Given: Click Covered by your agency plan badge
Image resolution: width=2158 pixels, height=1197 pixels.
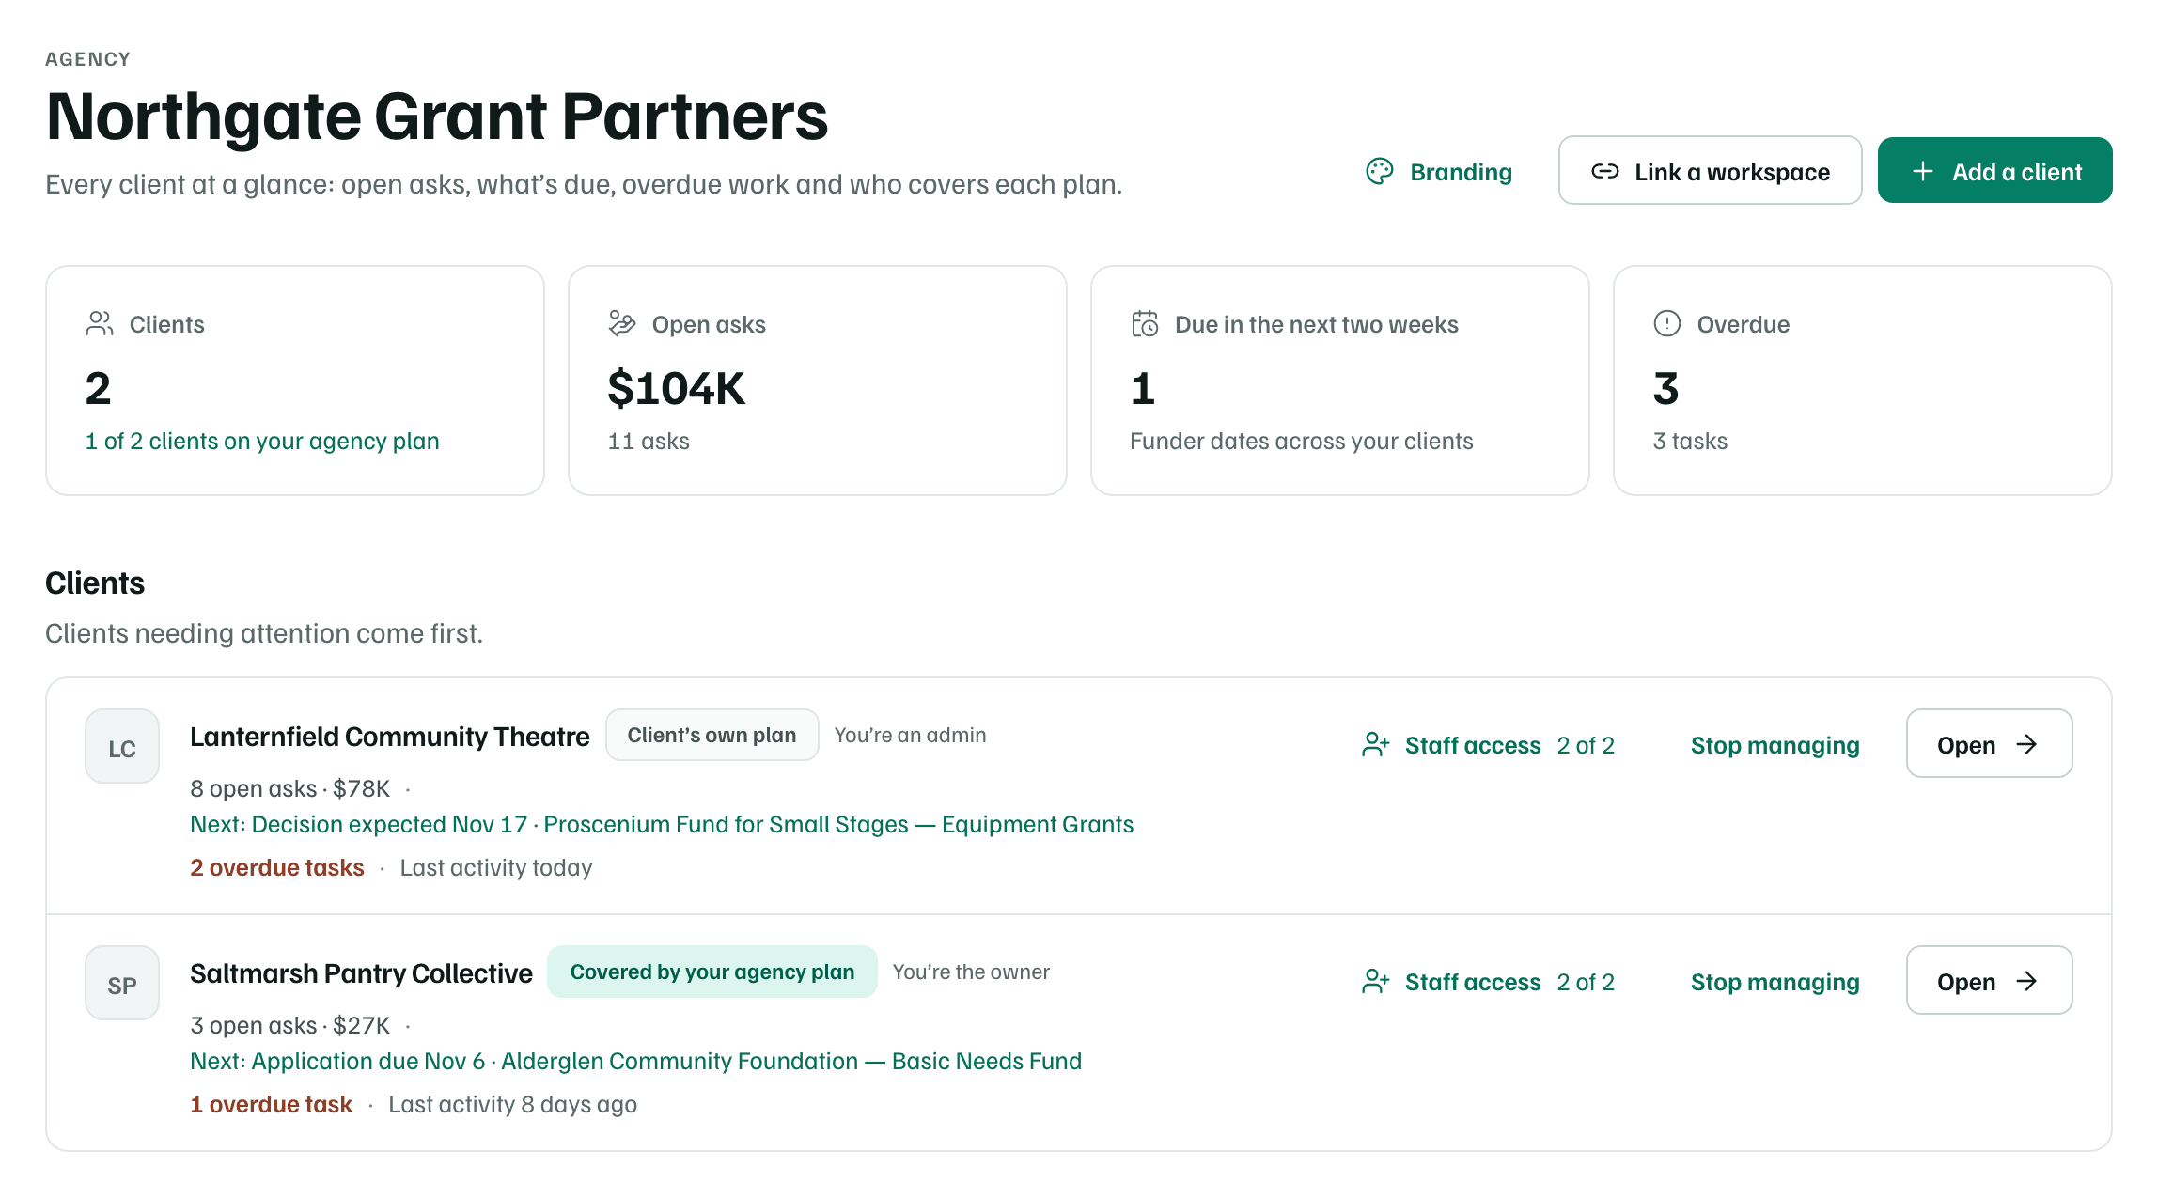Looking at the screenshot, I should coord(712,972).
